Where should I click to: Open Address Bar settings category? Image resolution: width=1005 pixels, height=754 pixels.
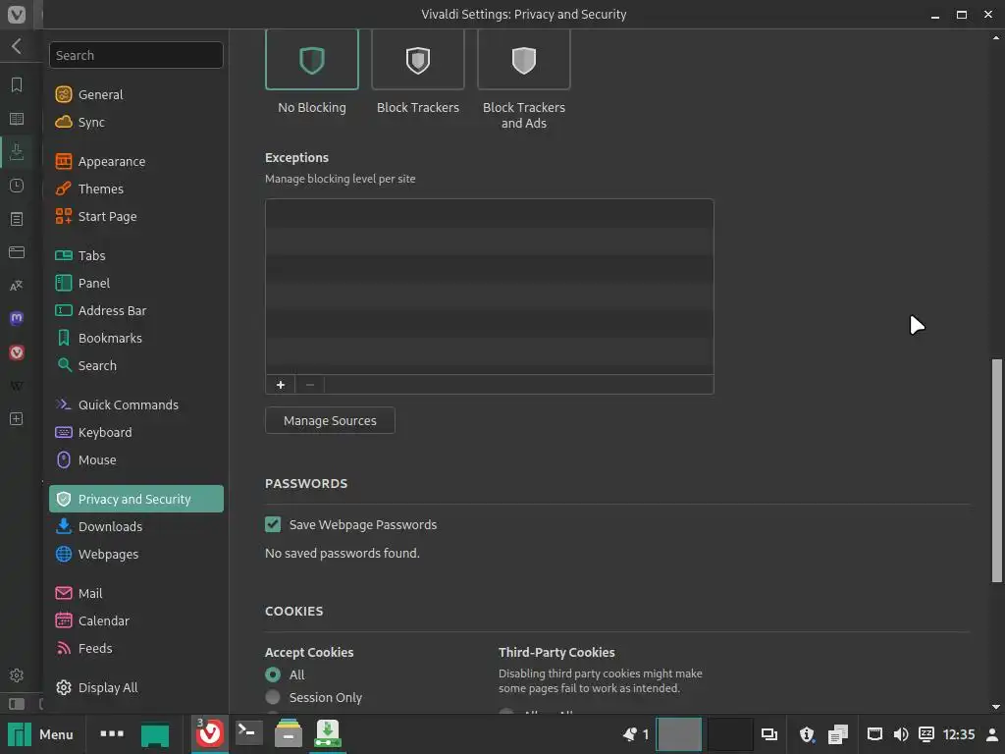tap(135, 310)
